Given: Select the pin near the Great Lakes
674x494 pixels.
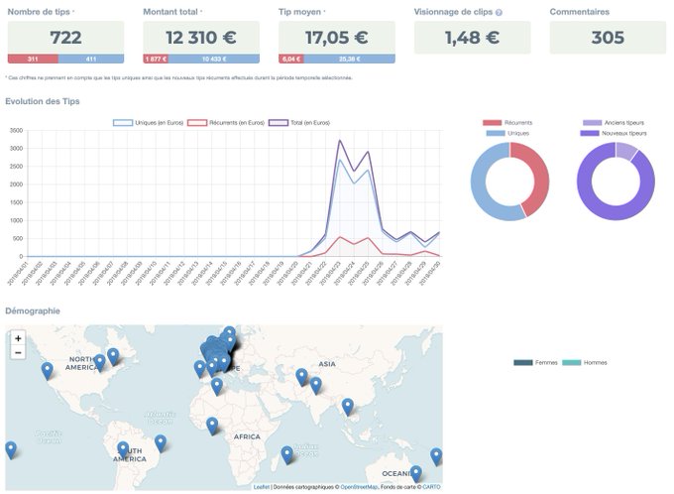Looking at the screenshot, I should (100, 363).
